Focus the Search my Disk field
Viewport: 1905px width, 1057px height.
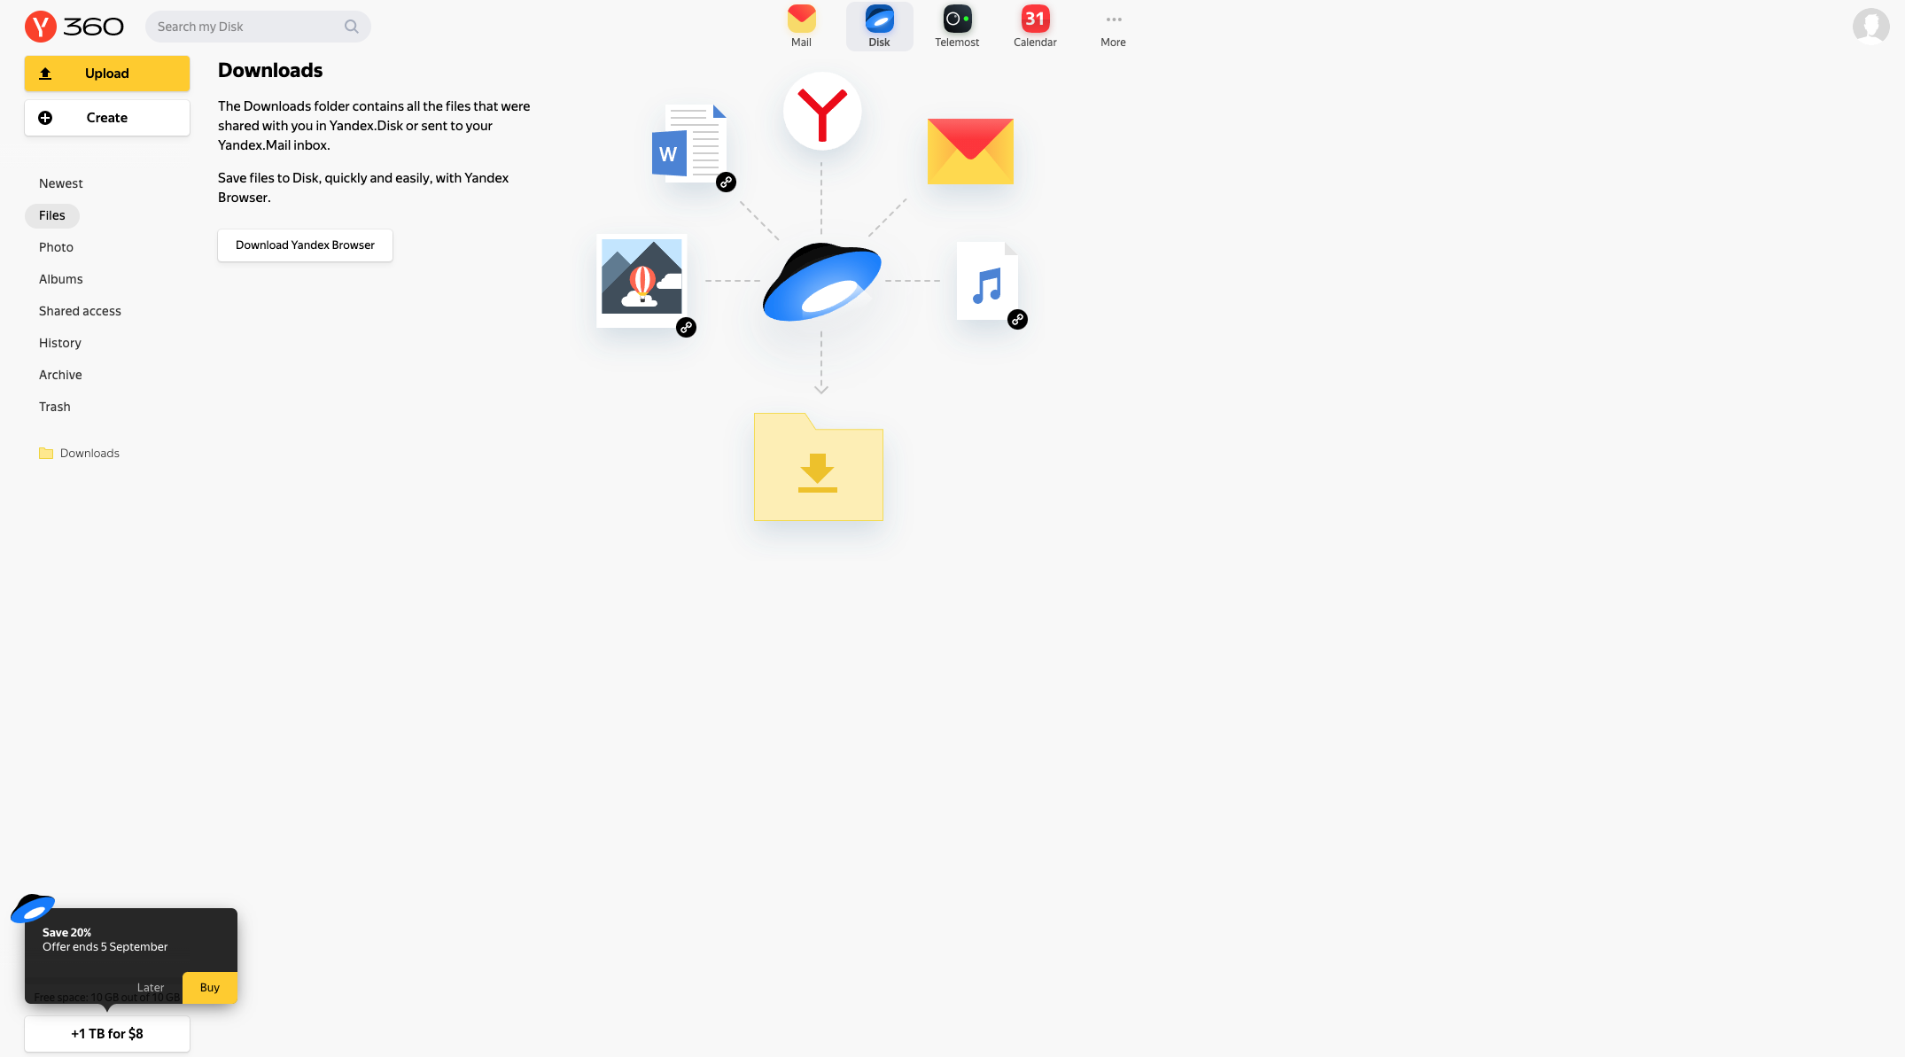pos(258,27)
